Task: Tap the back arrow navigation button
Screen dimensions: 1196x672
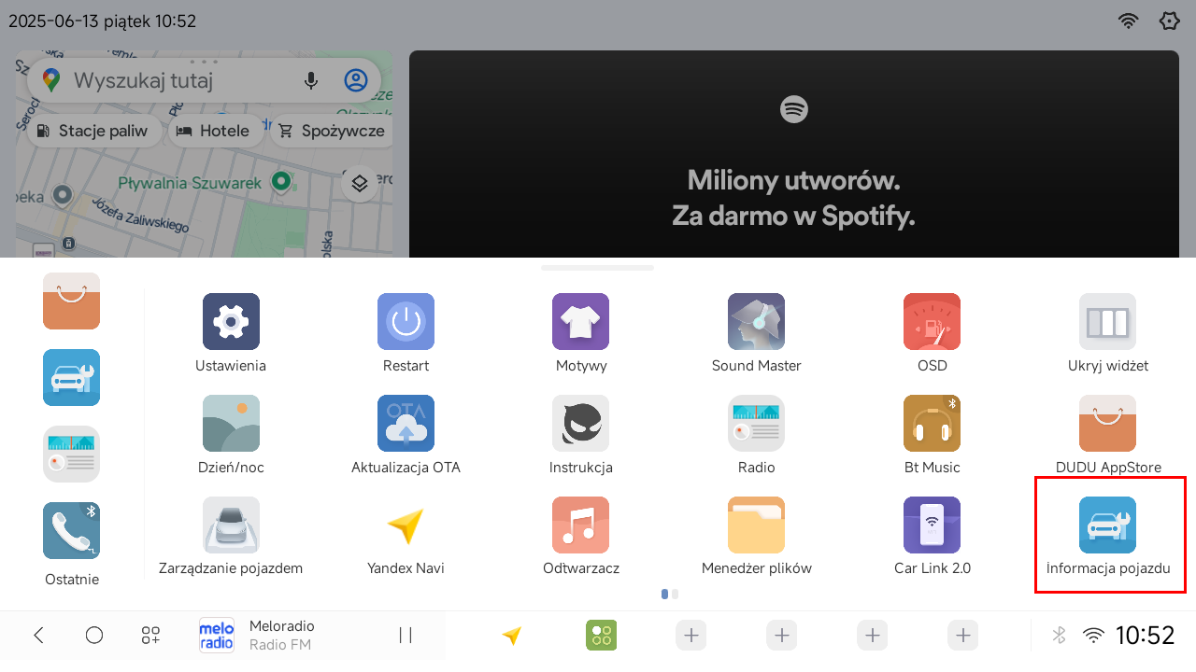Action: click(x=38, y=636)
